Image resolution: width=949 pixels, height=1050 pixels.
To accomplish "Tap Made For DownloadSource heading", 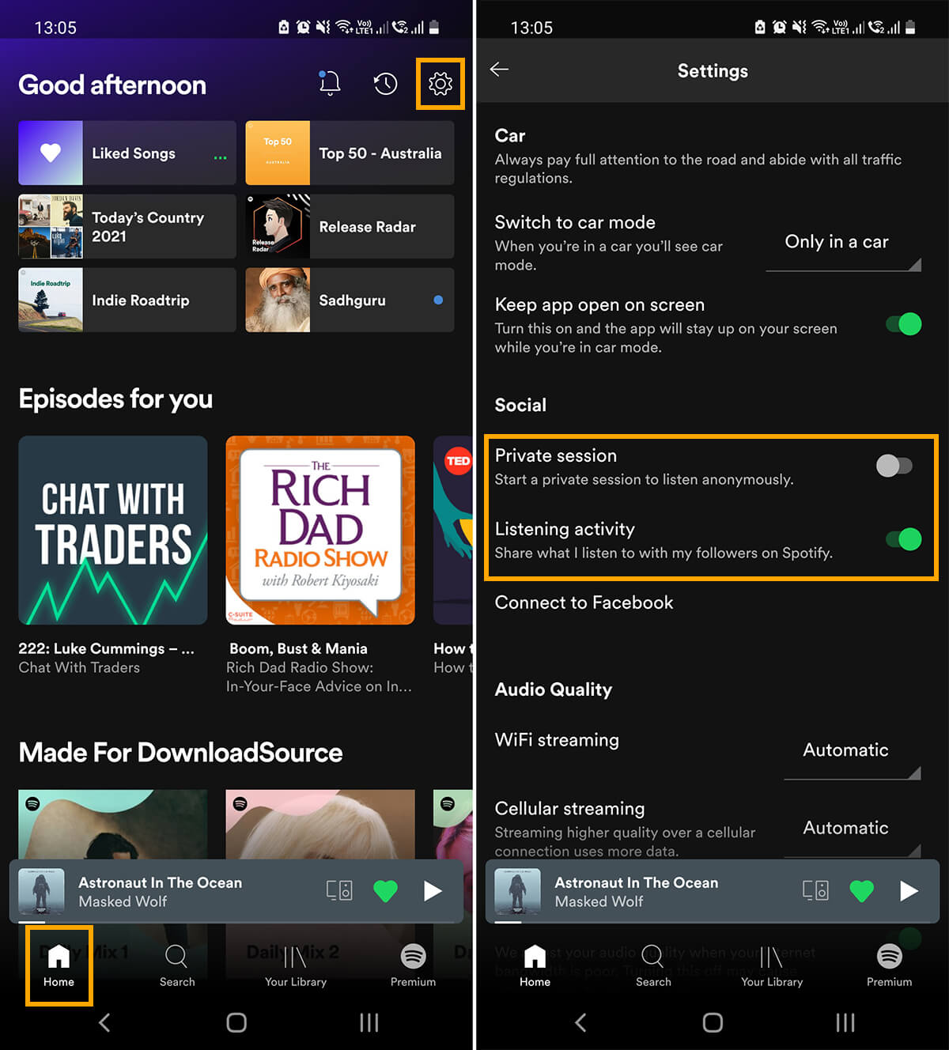I will (x=180, y=752).
